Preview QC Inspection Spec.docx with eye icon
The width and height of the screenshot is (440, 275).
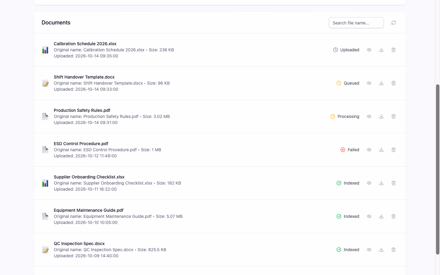click(369, 250)
